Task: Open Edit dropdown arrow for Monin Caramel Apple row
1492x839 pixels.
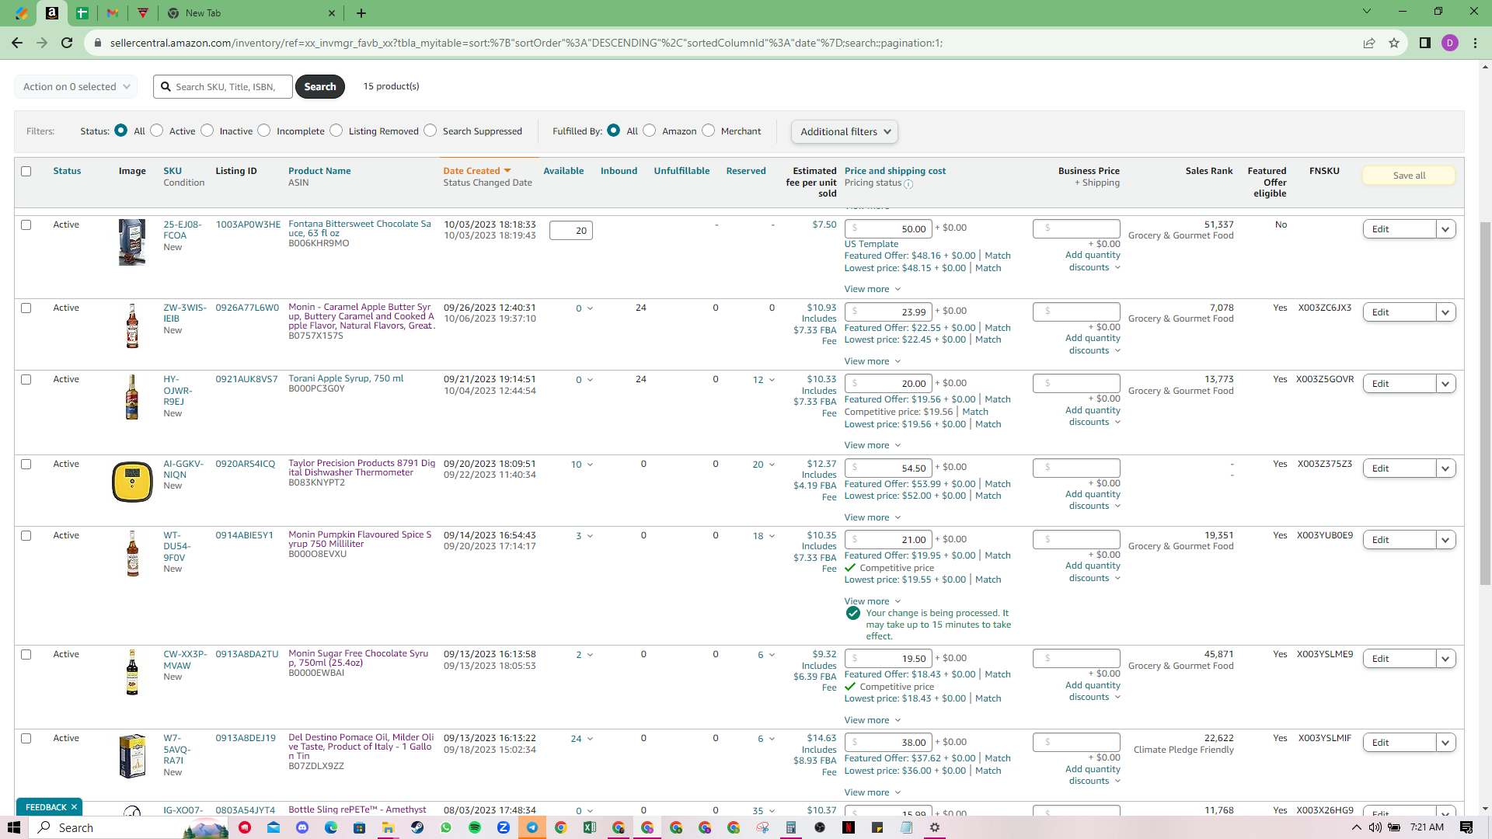Action: (1445, 312)
